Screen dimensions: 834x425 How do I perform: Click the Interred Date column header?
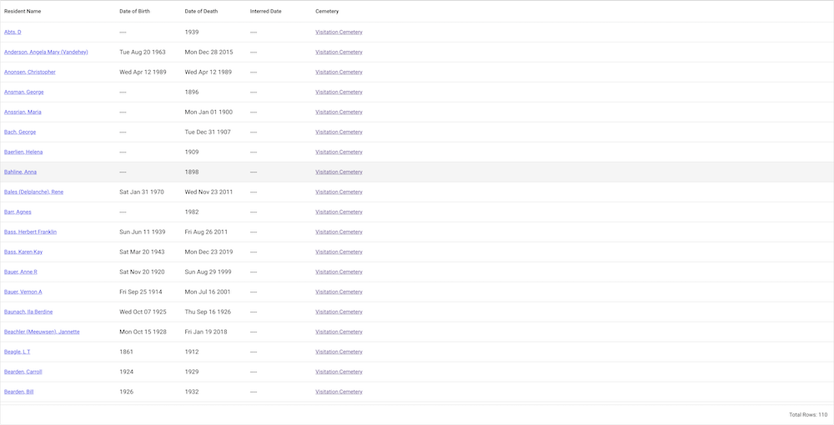pyautogui.click(x=266, y=12)
